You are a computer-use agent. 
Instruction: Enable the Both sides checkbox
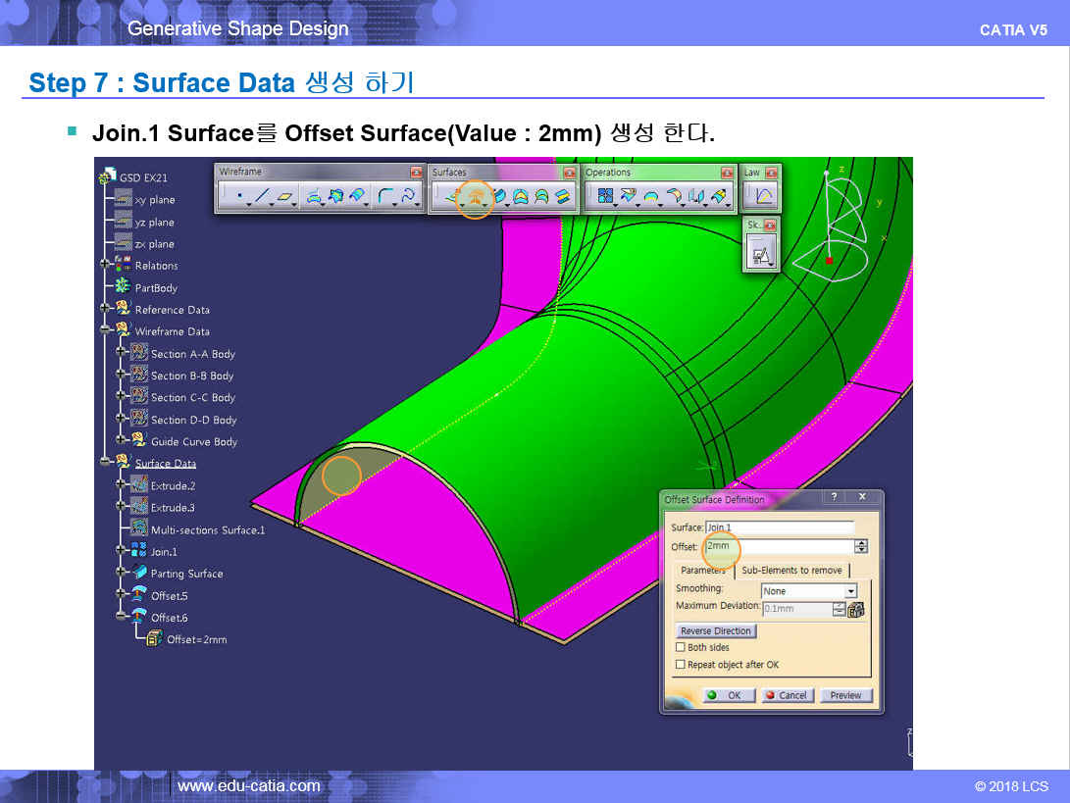point(681,647)
